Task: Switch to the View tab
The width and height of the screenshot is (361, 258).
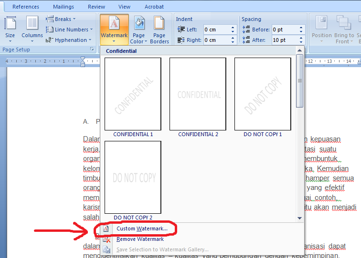Action: (124, 7)
